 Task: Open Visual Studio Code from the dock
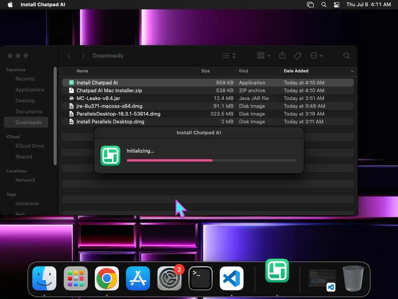pyautogui.click(x=232, y=278)
